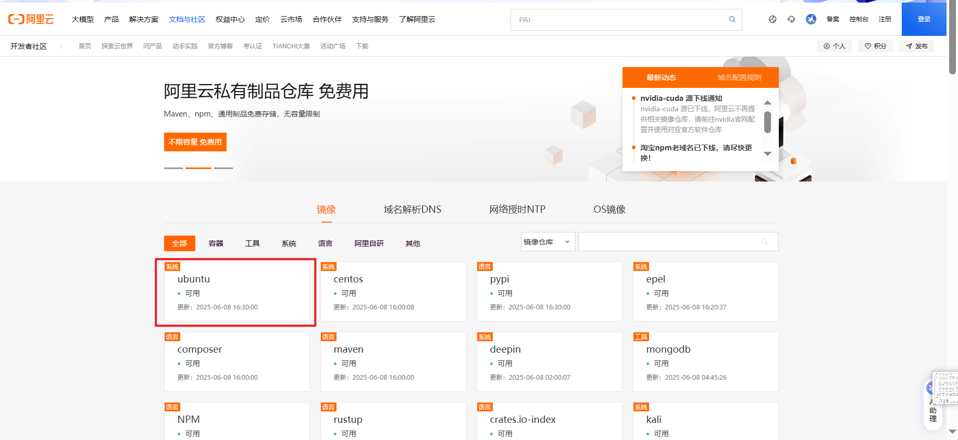This screenshot has height=440, width=958.
Task: Open 下载 link in community nav
Action: (362, 46)
